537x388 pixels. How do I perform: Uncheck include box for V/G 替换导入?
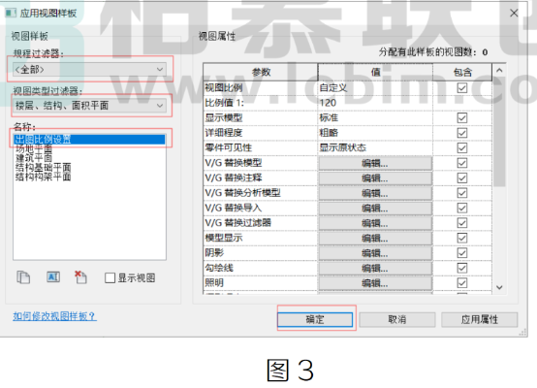click(462, 208)
